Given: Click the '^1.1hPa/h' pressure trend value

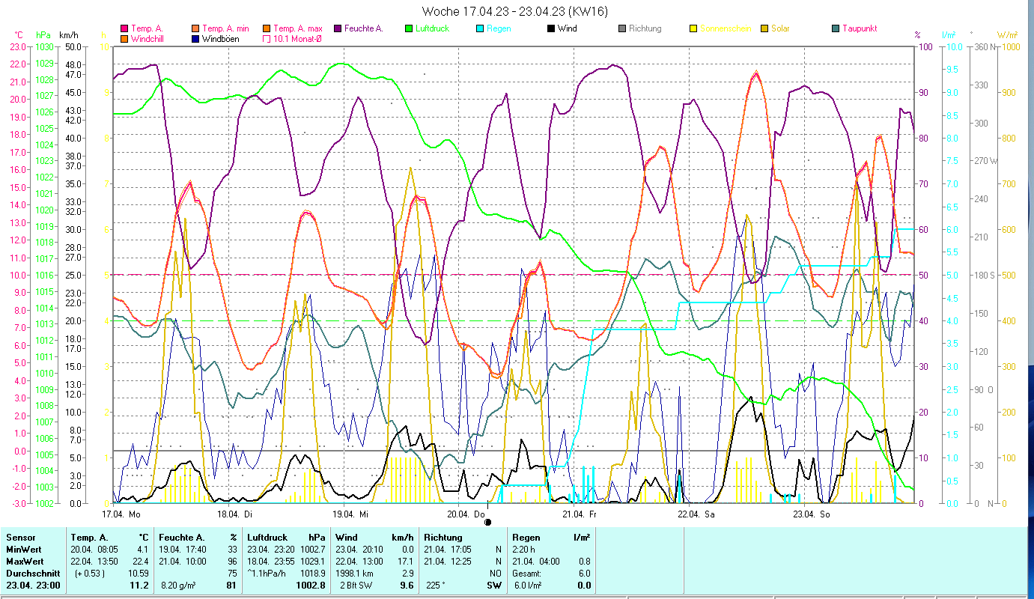Looking at the screenshot, I should pyautogui.click(x=267, y=573).
